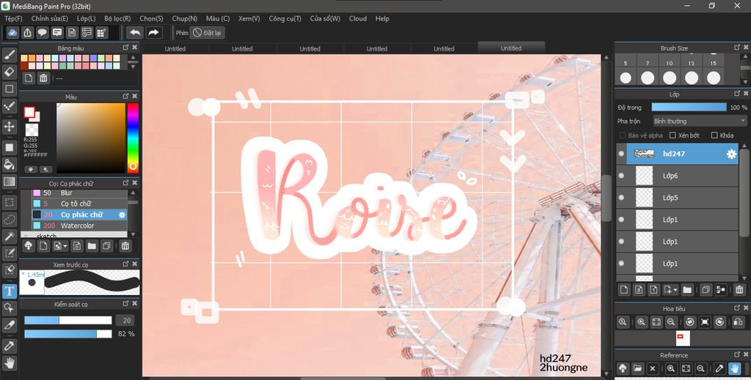Open the Cửa sổ(W) menu
The image size is (751, 380).
325,18
